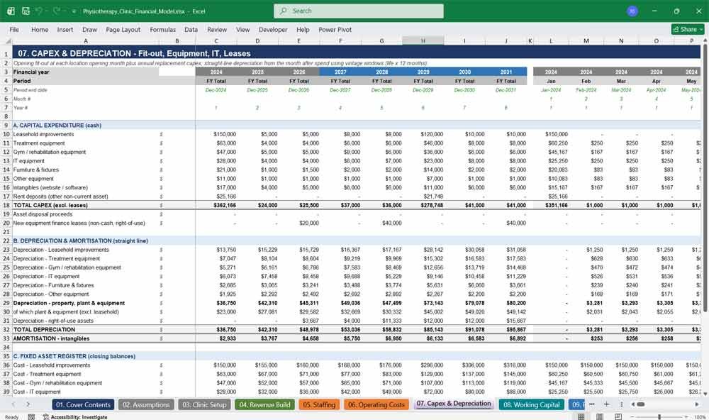709x420 pixels.
Task: Click the more sheets ellipsis button
Action: point(592,404)
